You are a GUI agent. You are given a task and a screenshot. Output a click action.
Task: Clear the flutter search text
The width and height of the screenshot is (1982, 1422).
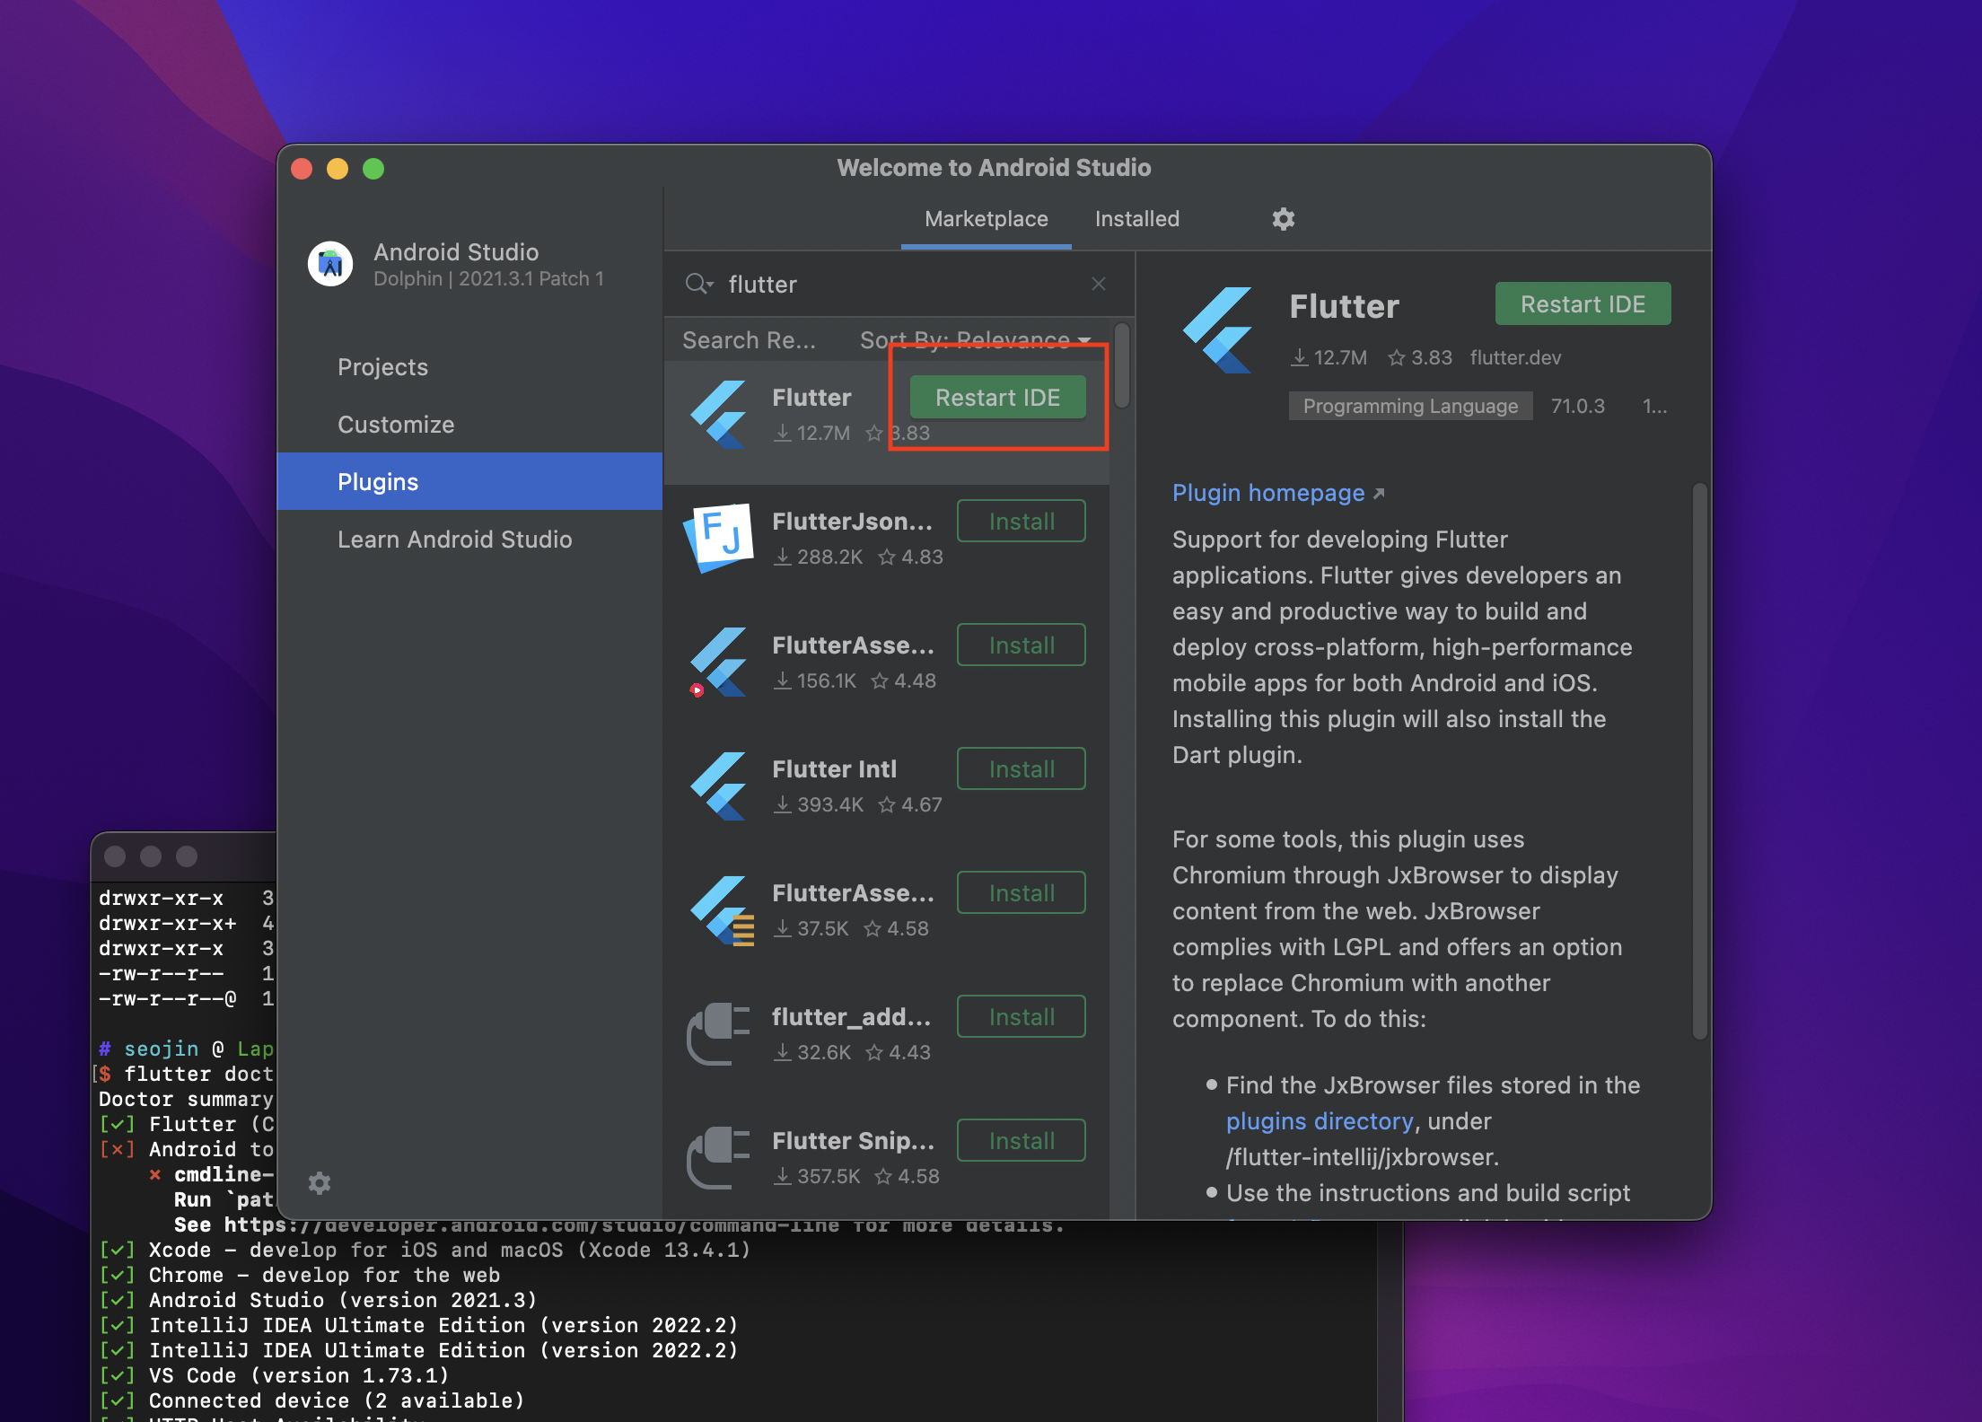point(1098,285)
